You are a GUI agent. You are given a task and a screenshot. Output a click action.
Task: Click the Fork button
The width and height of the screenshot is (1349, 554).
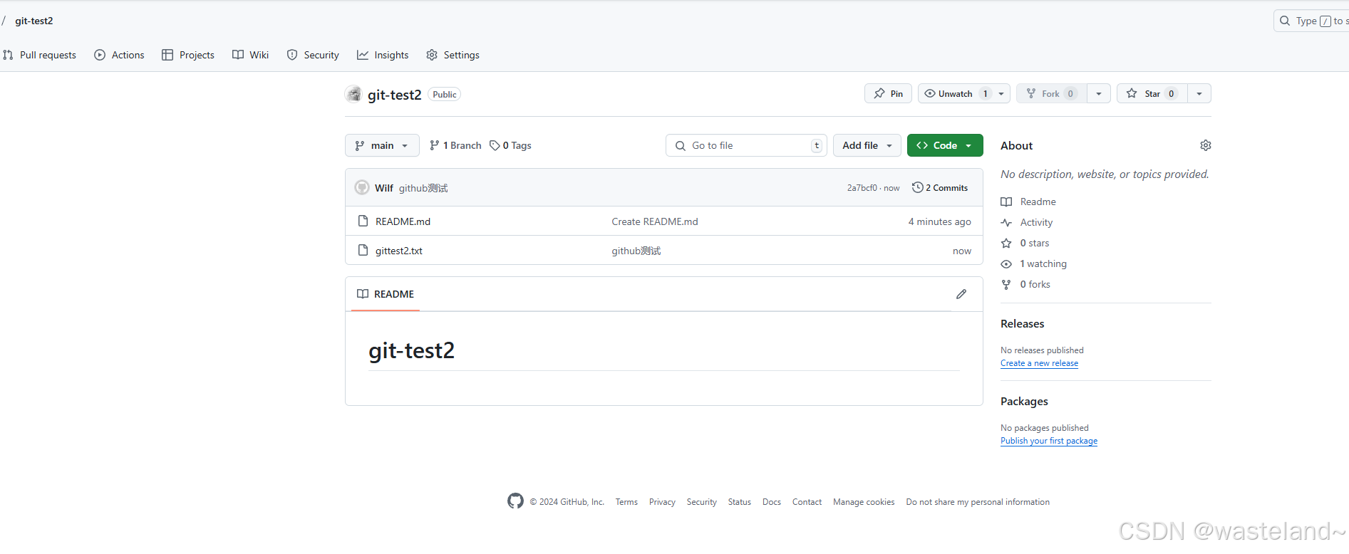coord(1052,93)
